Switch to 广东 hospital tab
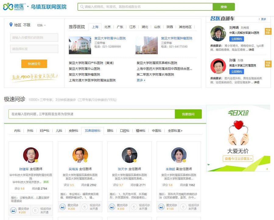The width and height of the screenshot is (274, 220). [120, 27]
